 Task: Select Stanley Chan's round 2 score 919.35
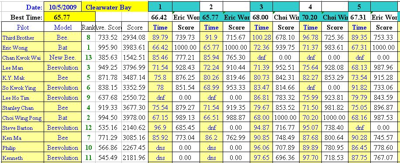pyautogui.click(x=236, y=108)
